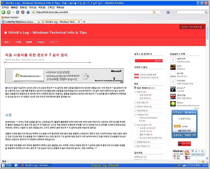Open the category with count (9)
This screenshot has height=169, width=210.
click(x=142, y=111)
